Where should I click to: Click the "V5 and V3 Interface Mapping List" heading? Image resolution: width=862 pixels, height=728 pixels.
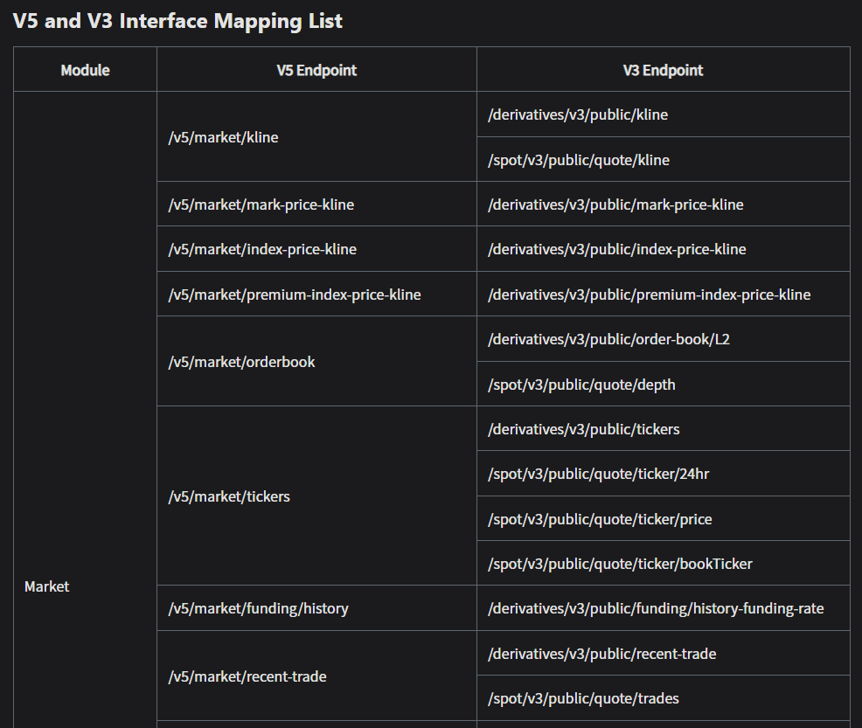[177, 21]
